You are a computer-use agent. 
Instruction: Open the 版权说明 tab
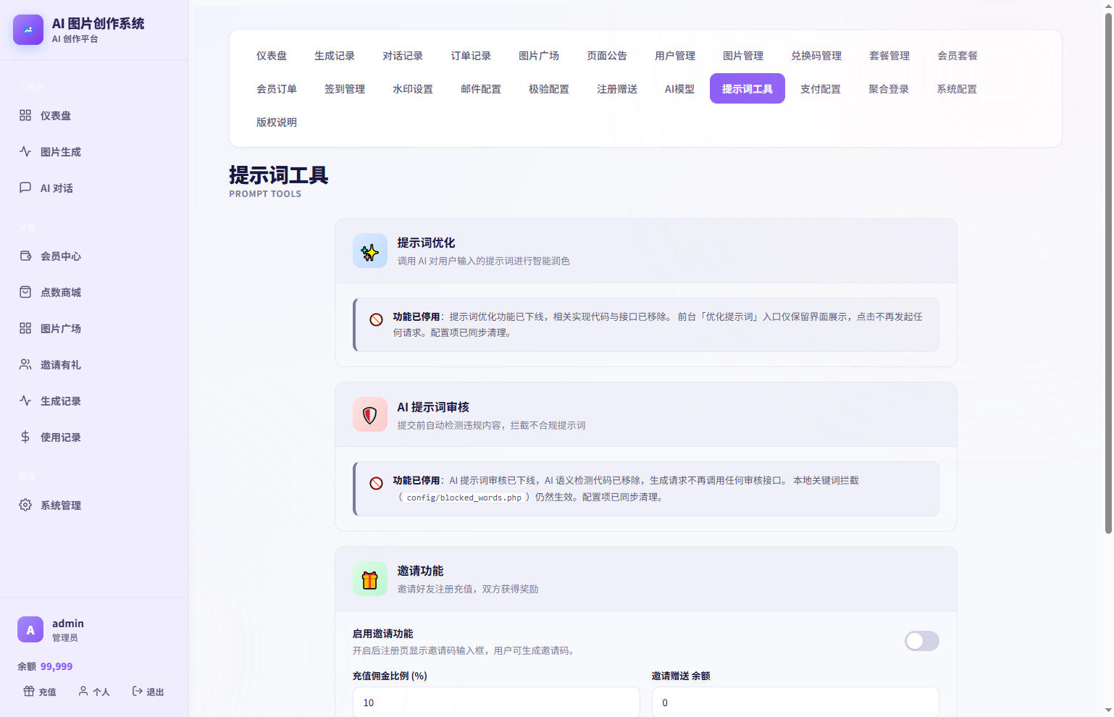pos(277,122)
